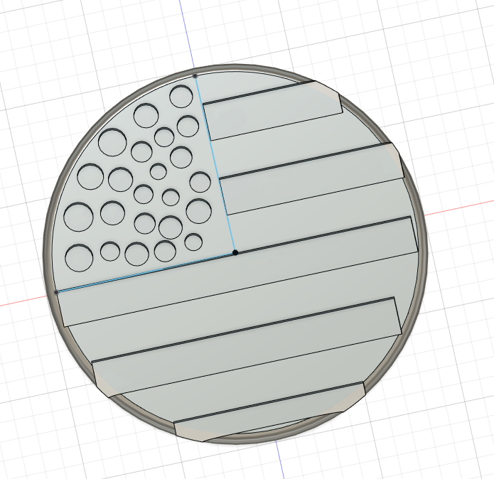This screenshot has height=479, width=494.
Task: Select the sketch point at the disc's left edge
Action: point(56,293)
